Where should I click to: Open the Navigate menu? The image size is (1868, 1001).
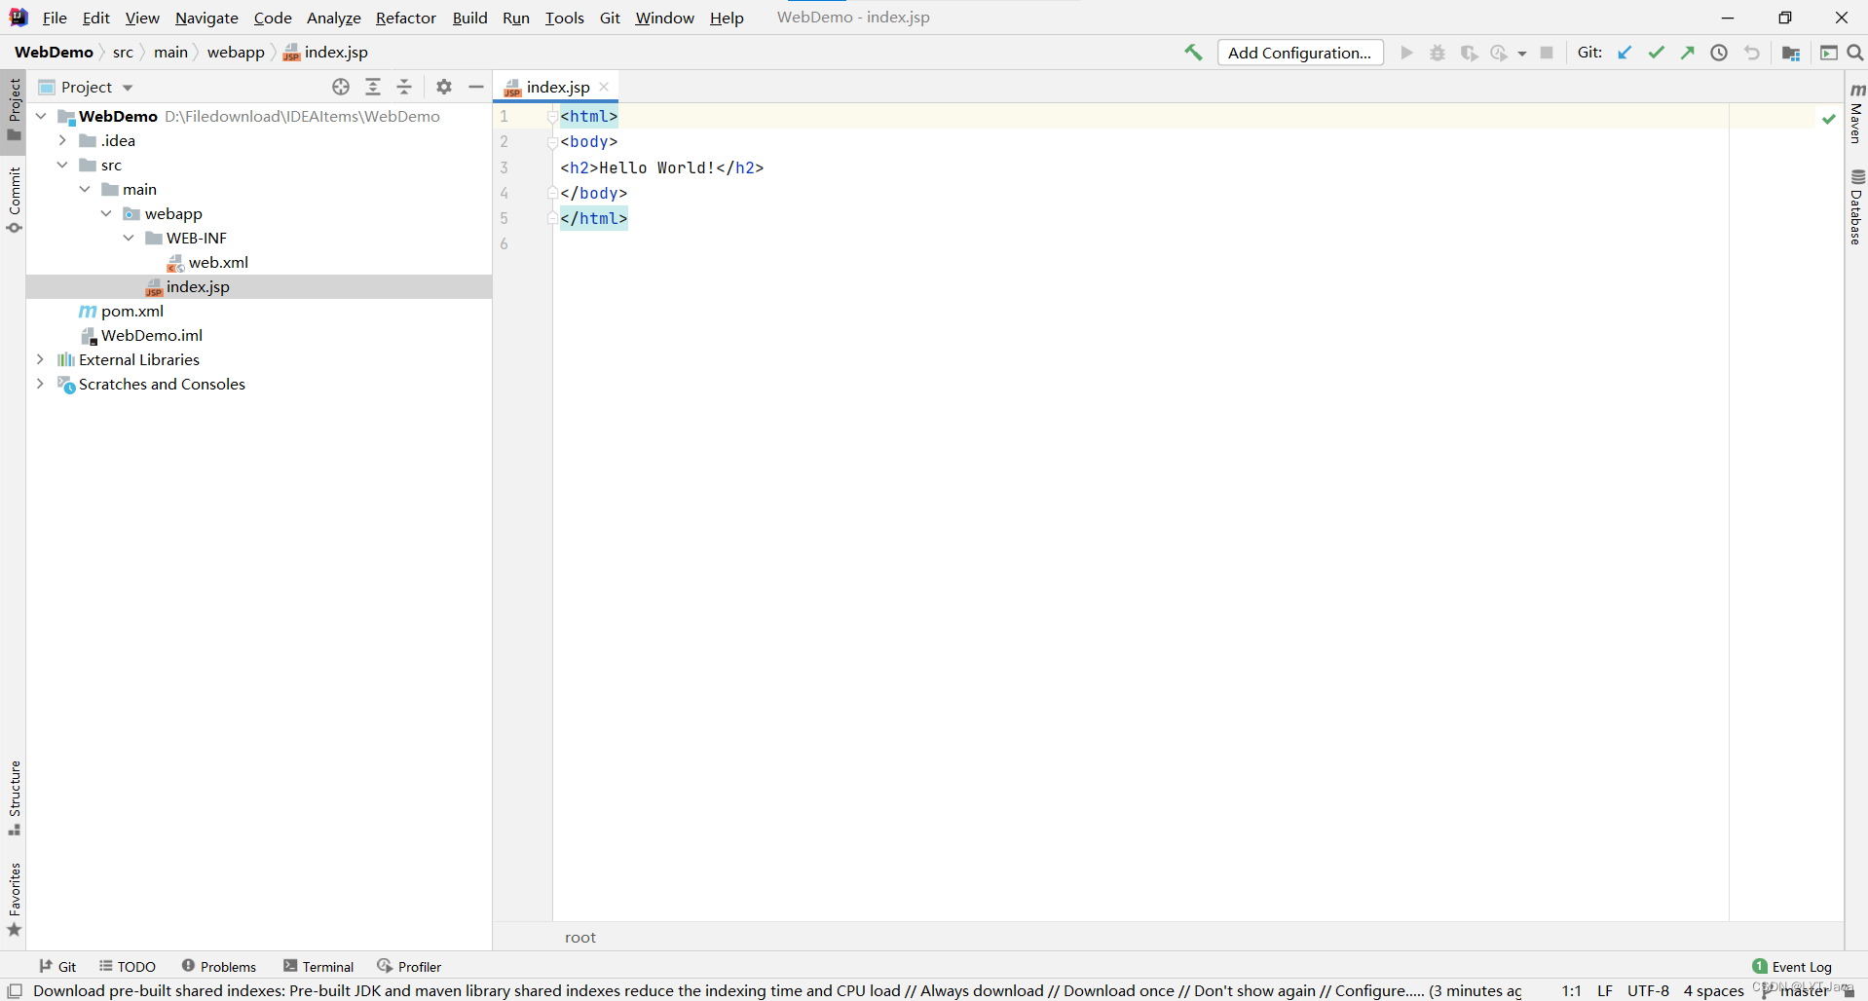206,18
